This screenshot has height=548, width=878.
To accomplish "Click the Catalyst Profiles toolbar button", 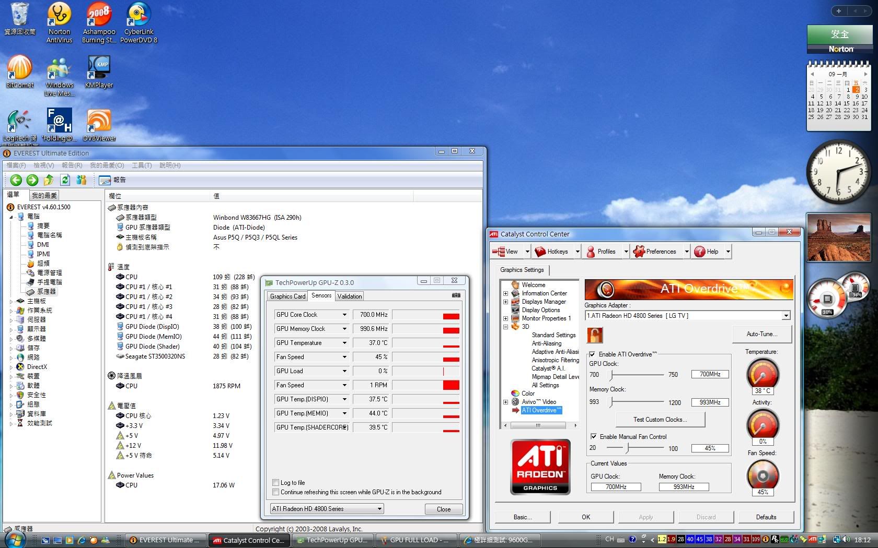I will (601, 252).
